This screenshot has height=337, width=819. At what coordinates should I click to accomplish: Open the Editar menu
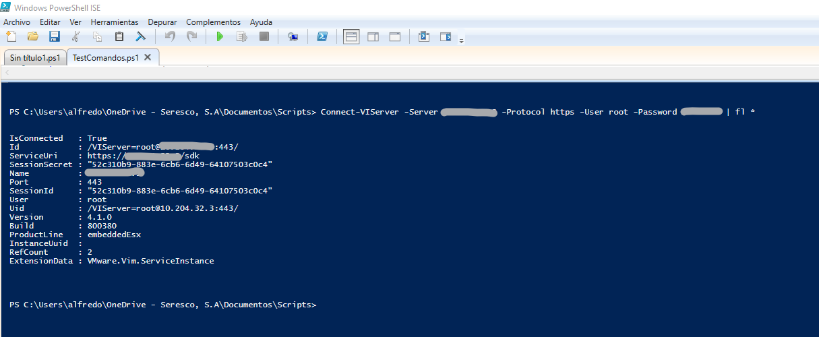tap(51, 22)
